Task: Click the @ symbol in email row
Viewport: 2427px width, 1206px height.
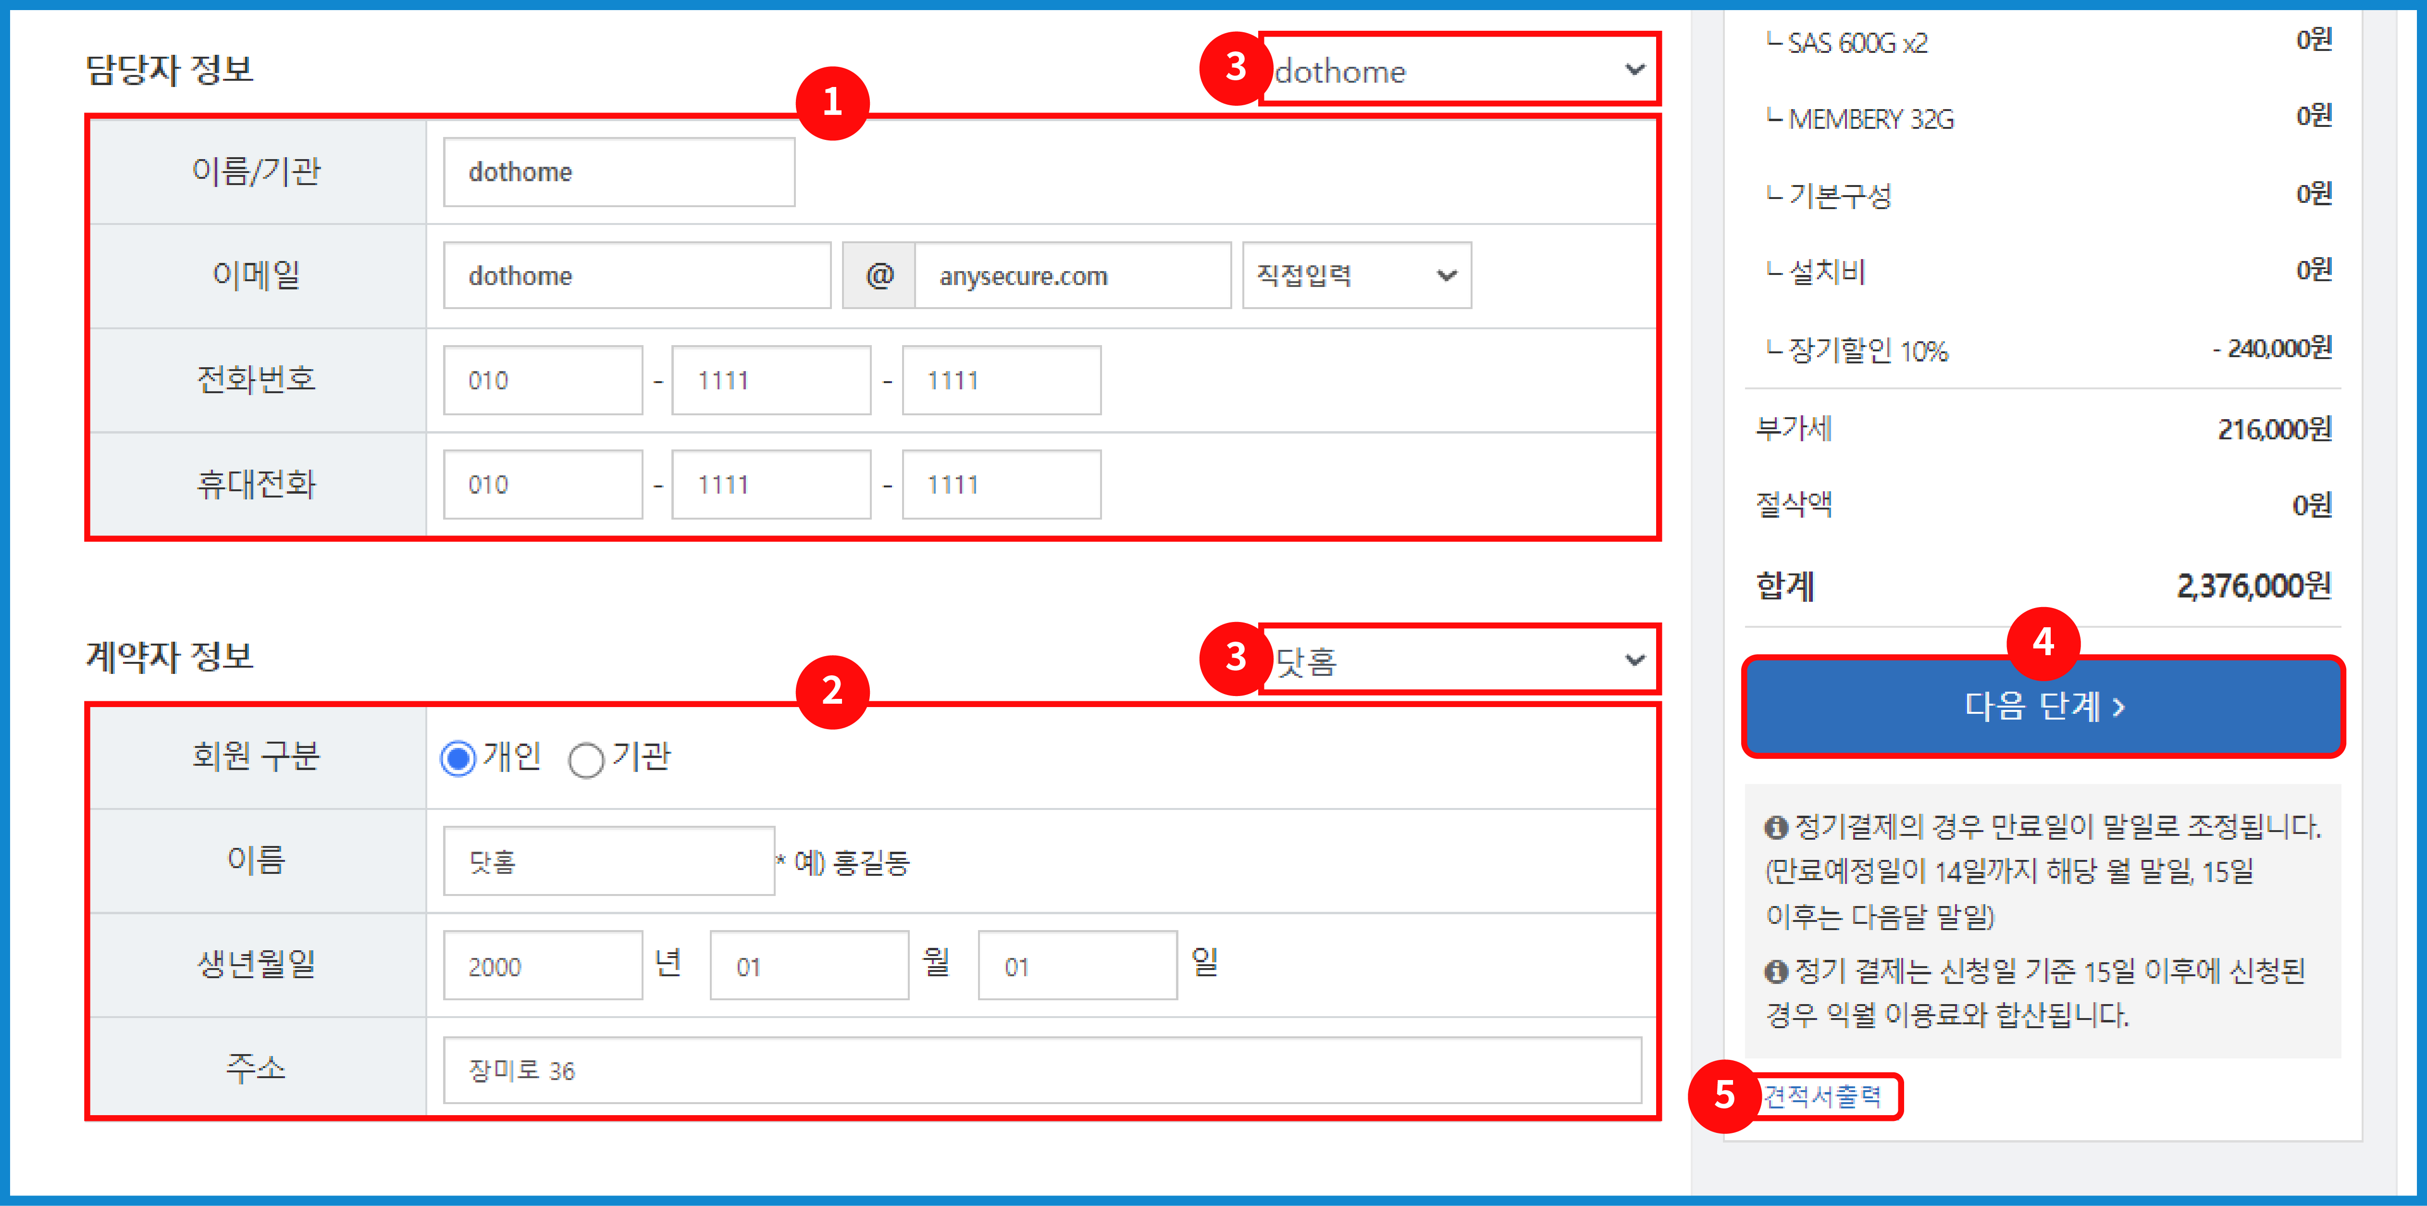Action: click(x=878, y=276)
